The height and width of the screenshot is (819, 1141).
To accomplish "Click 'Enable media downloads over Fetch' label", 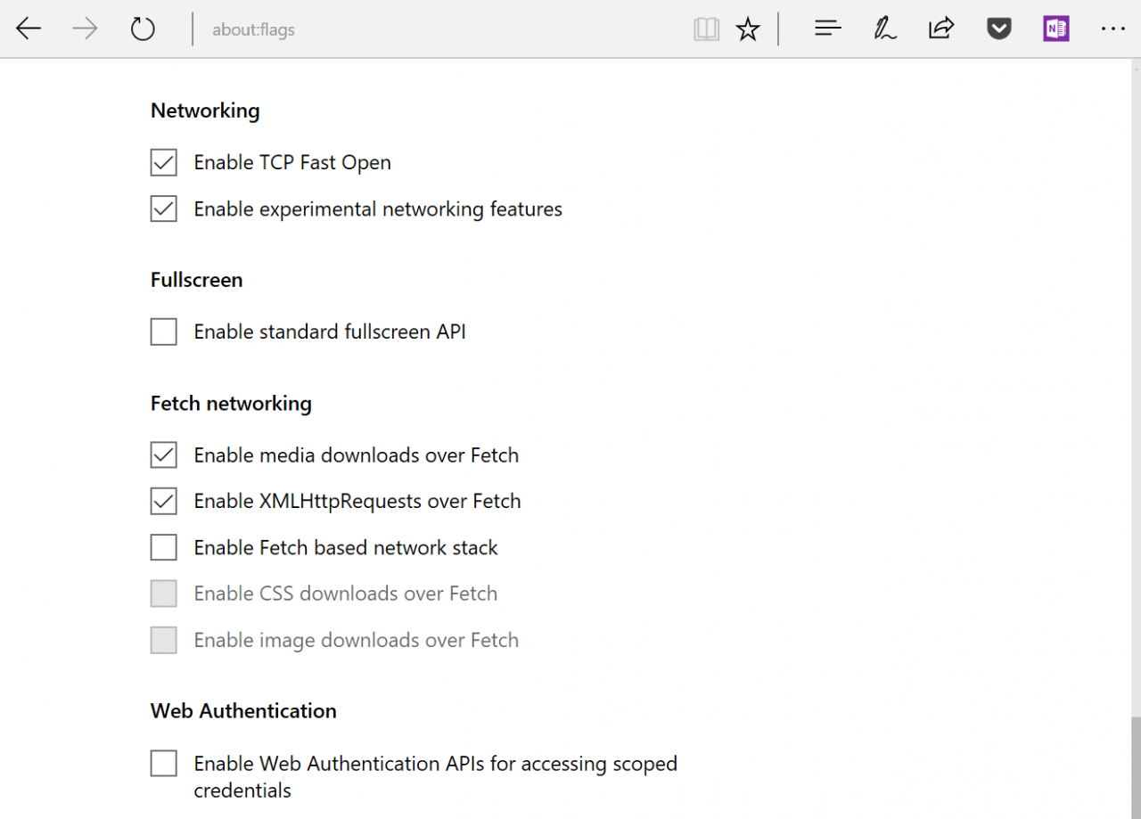I will pyautogui.click(x=357, y=455).
